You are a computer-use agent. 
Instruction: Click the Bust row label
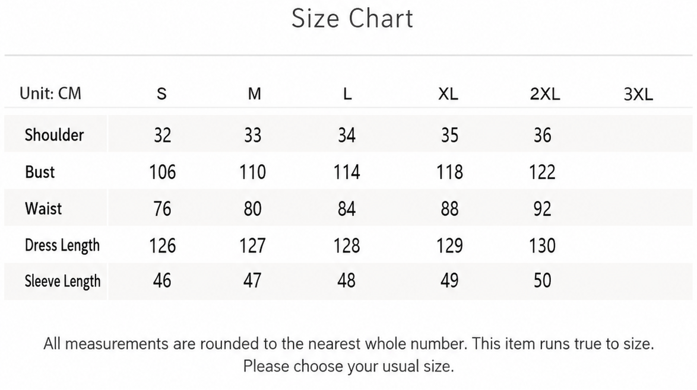[40, 172]
